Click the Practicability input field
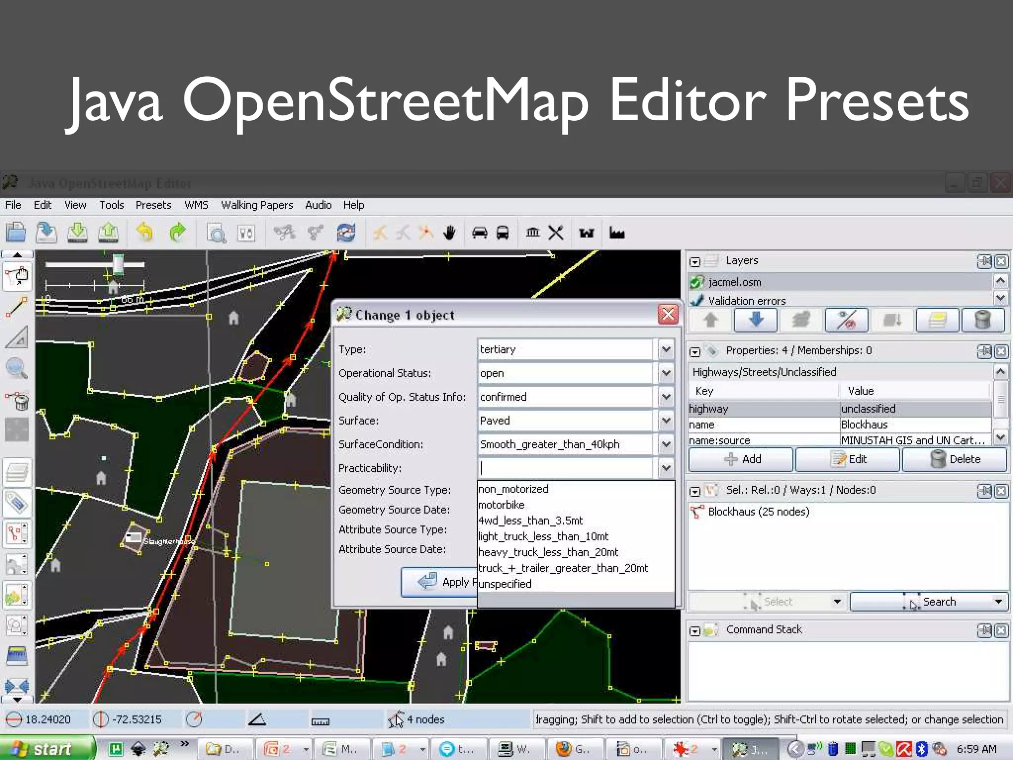This screenshot has width=1013, height=760. tap(565, 468)
